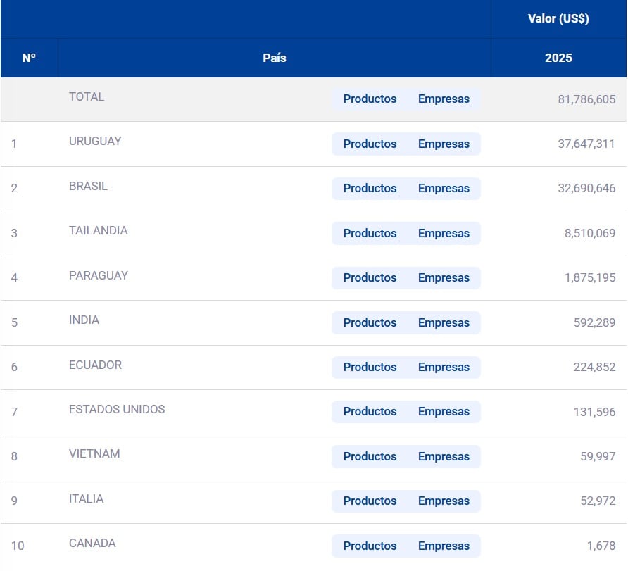Click the País column header

pos(274,58)
